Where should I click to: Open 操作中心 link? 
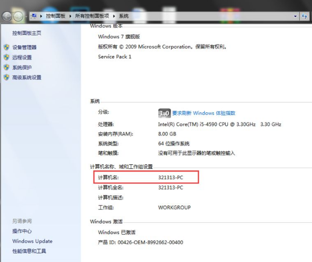coord(22,231)
